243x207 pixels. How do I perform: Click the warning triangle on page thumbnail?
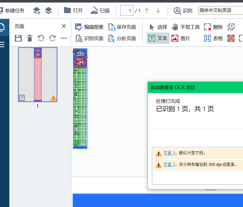pyautogui.click(x=53, y=98)
